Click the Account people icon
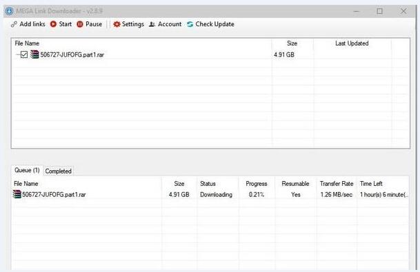 click(152, 24)
